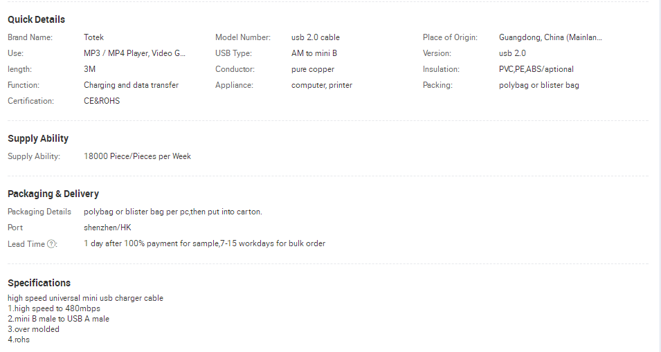This screenshot has width=661, height=352.
Task: Click the Model Number value 'usb 2.0 cable'
Action: tap(316, 37)
